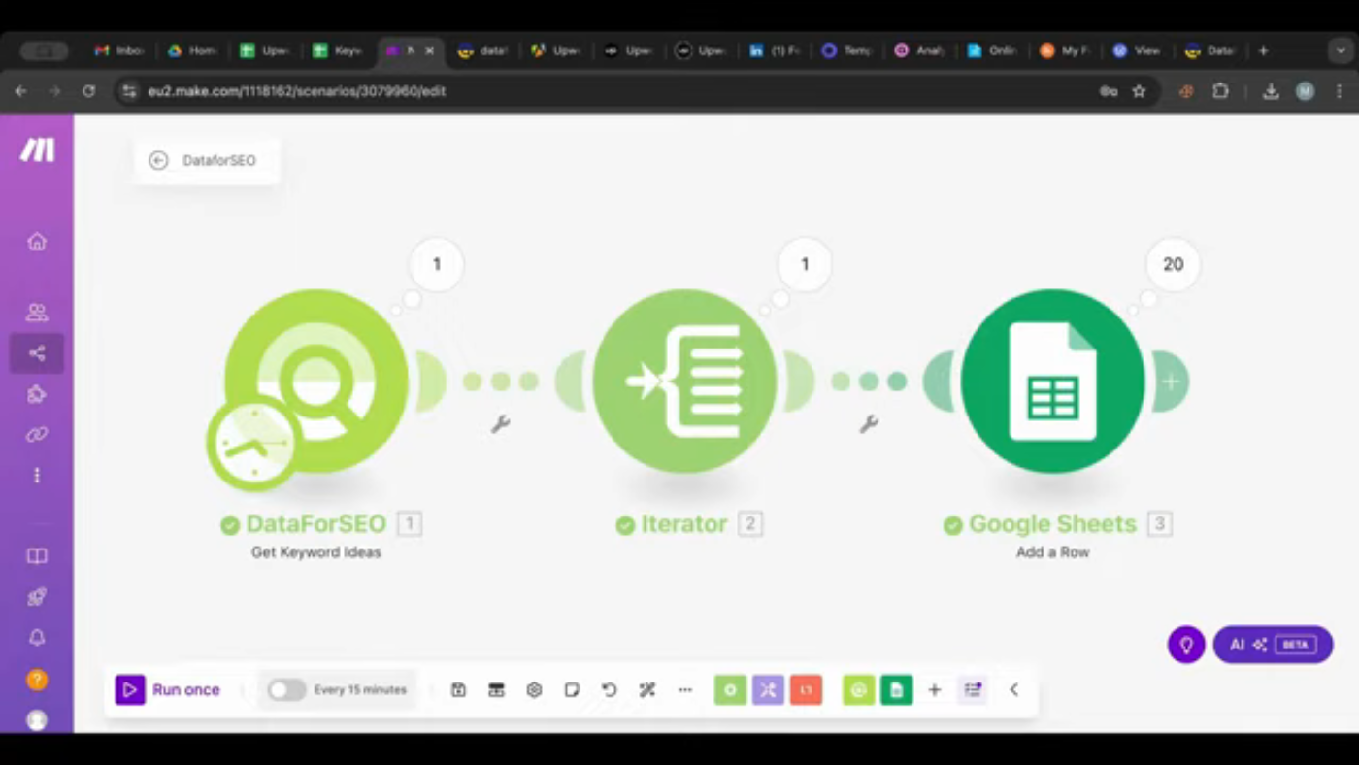Select the Google Sheets Add a Row module
Image resolution: width=1359 pixels, height=765 pixels.
1053,382
